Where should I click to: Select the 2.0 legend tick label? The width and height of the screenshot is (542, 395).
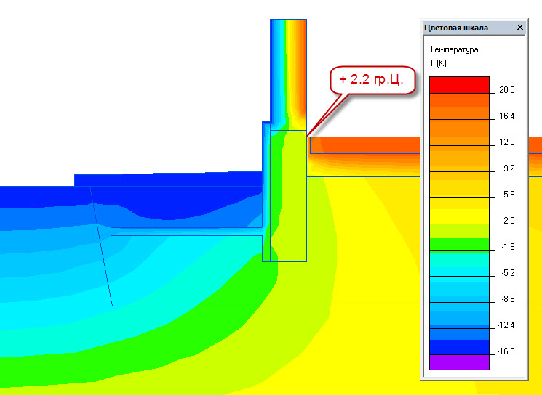(x=509, y=221)
